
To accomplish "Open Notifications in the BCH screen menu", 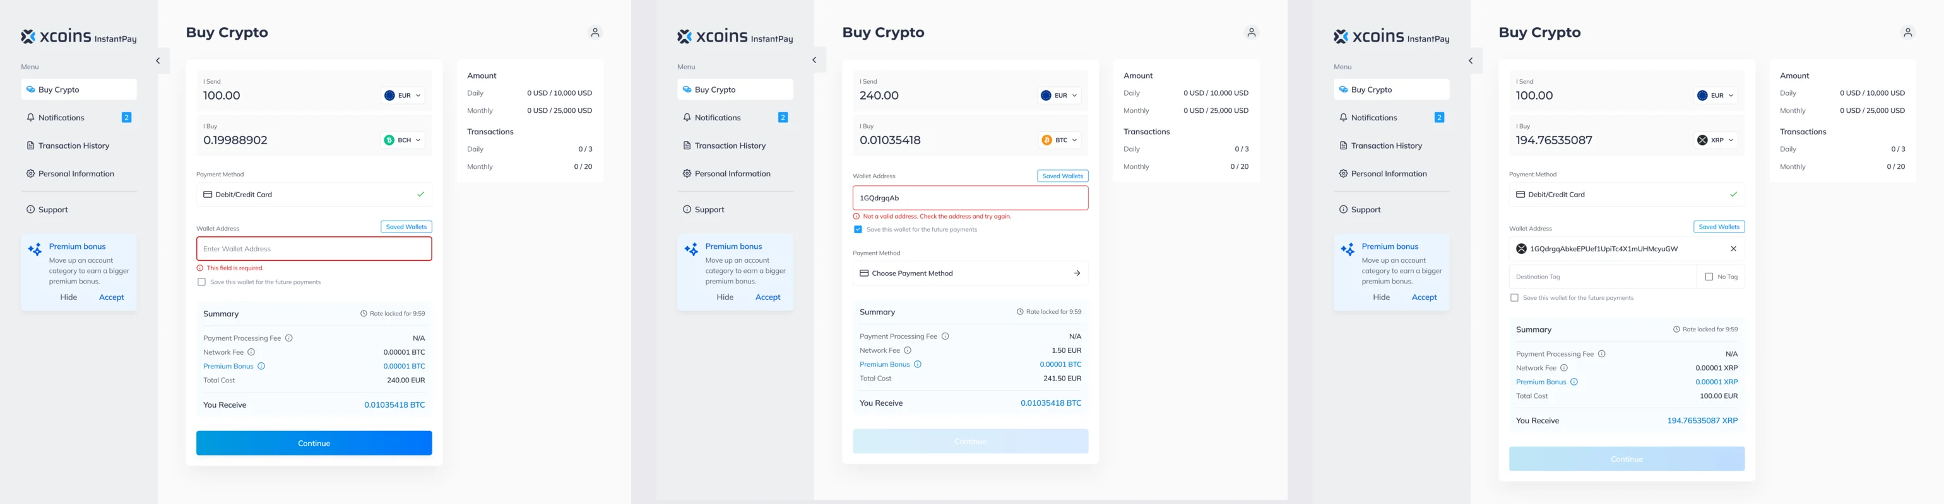I will (x=78, y=118).
